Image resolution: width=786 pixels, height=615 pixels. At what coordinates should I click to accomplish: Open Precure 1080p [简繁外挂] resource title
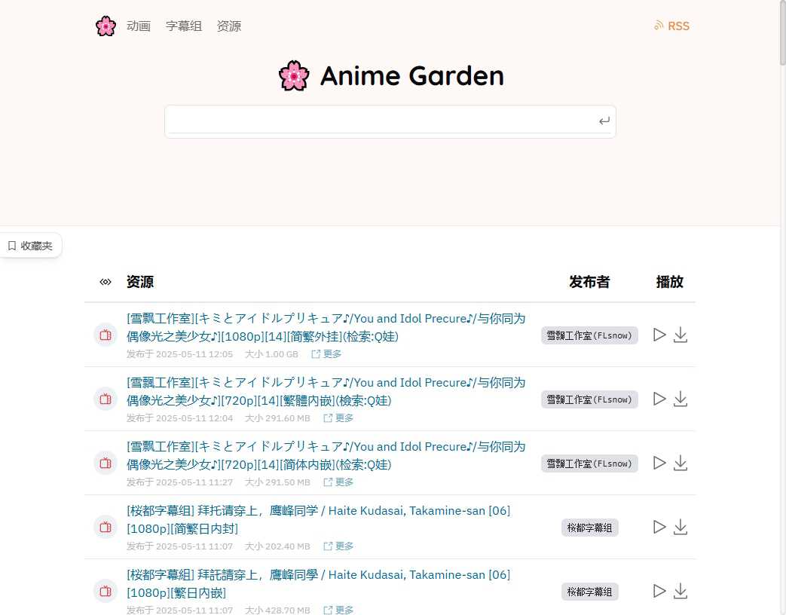pyautogui.click(x=326, y=327)
